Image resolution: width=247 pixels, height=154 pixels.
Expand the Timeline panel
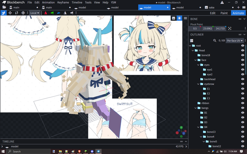pos(186,141)
